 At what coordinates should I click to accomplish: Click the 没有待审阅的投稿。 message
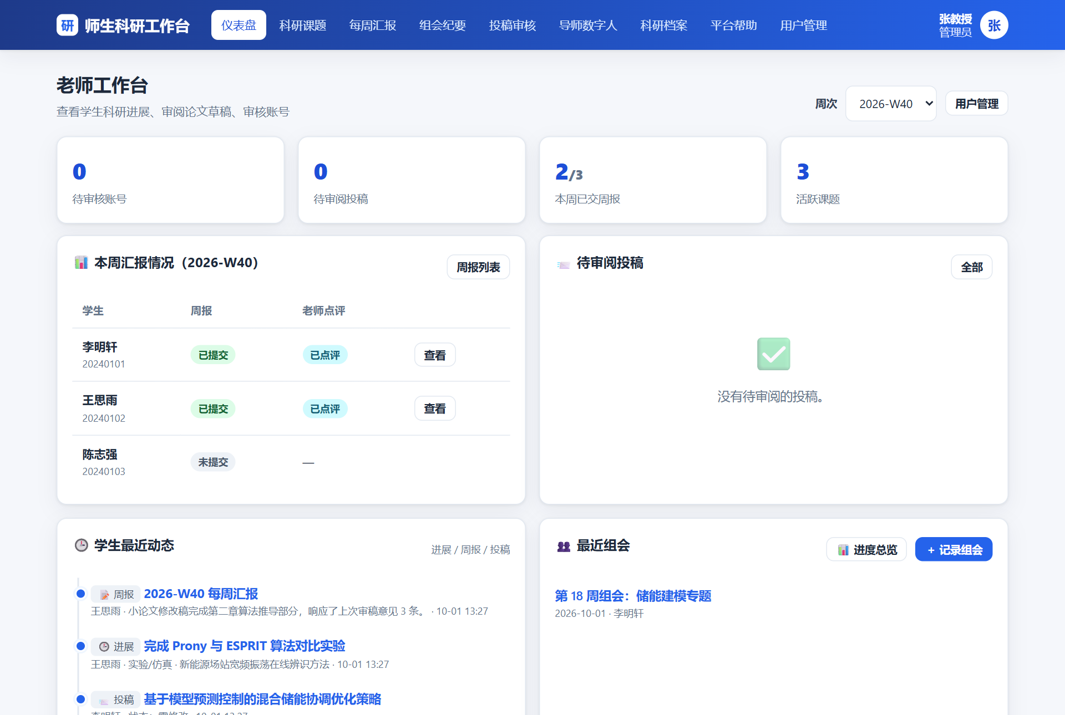[x=770, y=396]
